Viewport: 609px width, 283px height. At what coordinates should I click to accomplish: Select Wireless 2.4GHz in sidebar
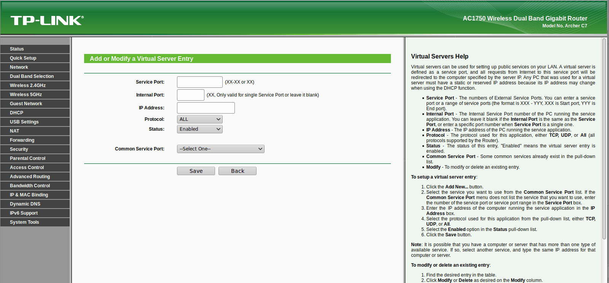point(35,85)
